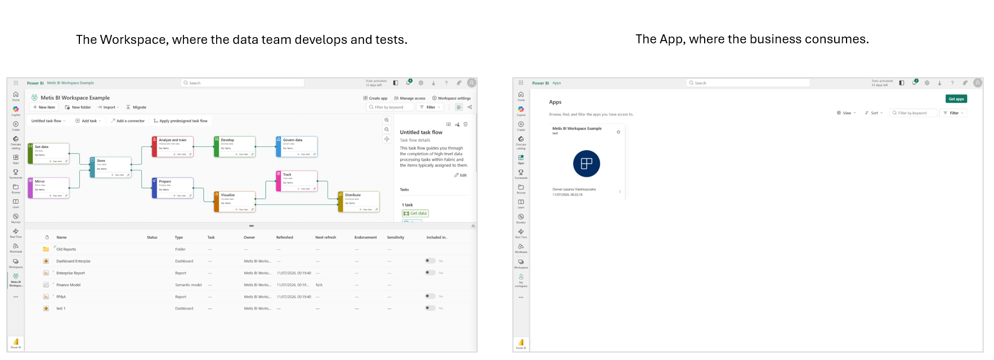Collapse task flow panel with chevron

click(473, 226)
